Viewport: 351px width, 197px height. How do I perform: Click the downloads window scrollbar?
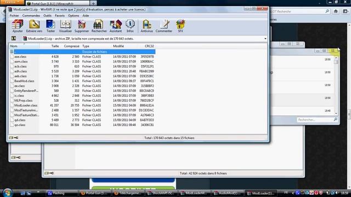336,85
